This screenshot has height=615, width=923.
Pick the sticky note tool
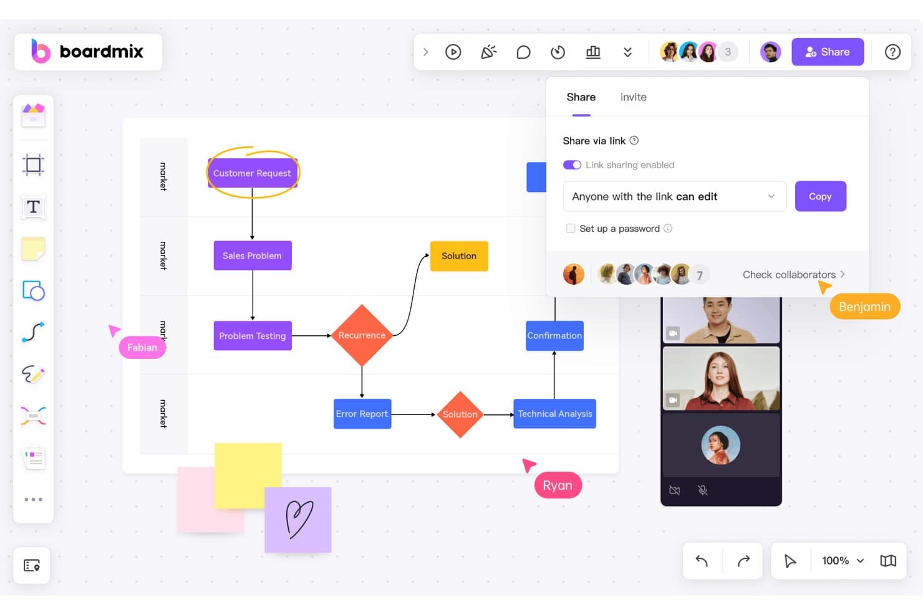(34, 249)
